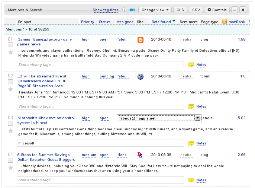Open the Change view dropdown
255x188 pixels.
point(155,10)
